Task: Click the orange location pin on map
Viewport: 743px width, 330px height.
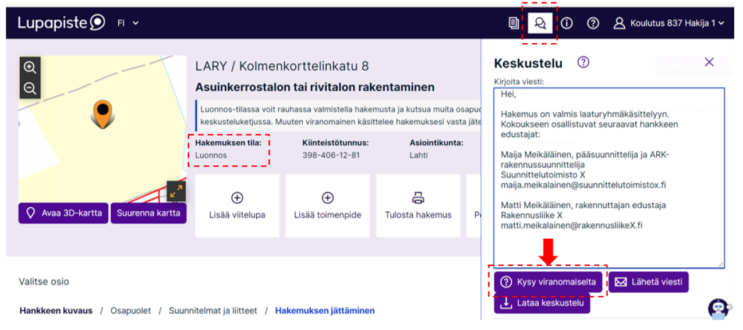Action: pos(102,113)
